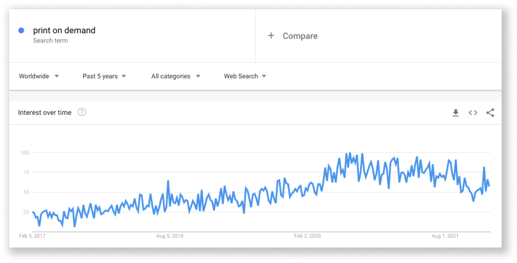Expand the Worldwide region dropdown

39,76
